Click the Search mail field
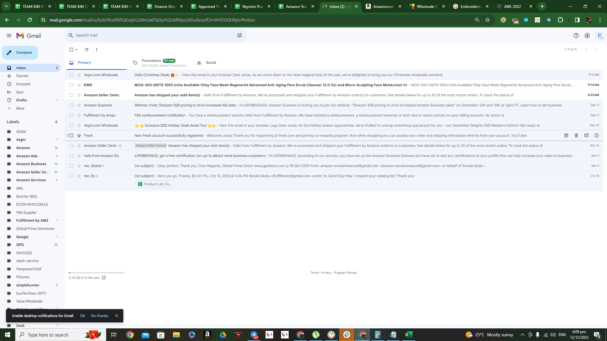 tap(155, 35)
